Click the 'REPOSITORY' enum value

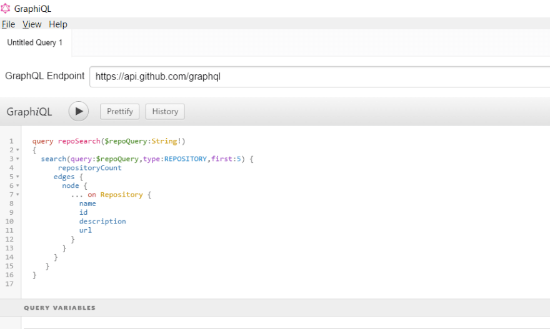[x=186, y=159]
